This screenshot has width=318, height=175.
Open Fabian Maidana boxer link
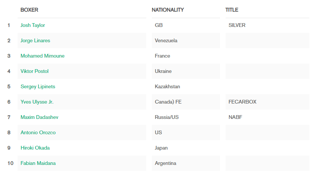pos(38,163)
